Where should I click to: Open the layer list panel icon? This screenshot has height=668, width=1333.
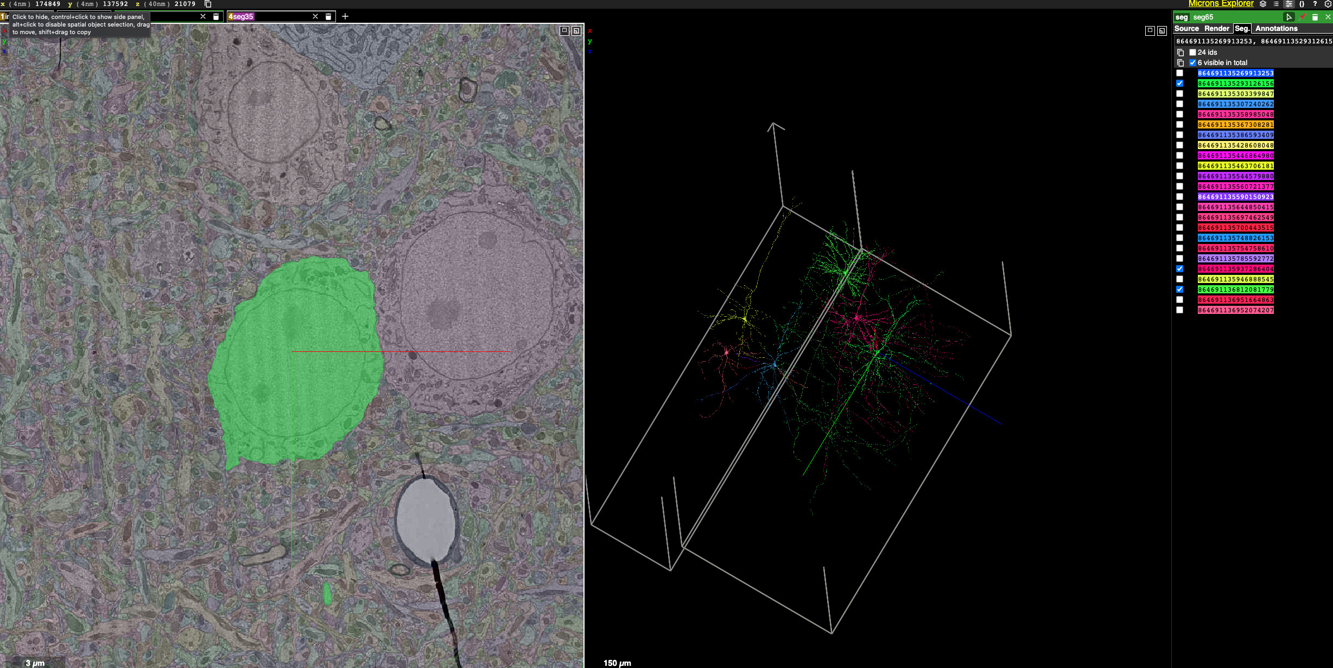click(1263, 4)
